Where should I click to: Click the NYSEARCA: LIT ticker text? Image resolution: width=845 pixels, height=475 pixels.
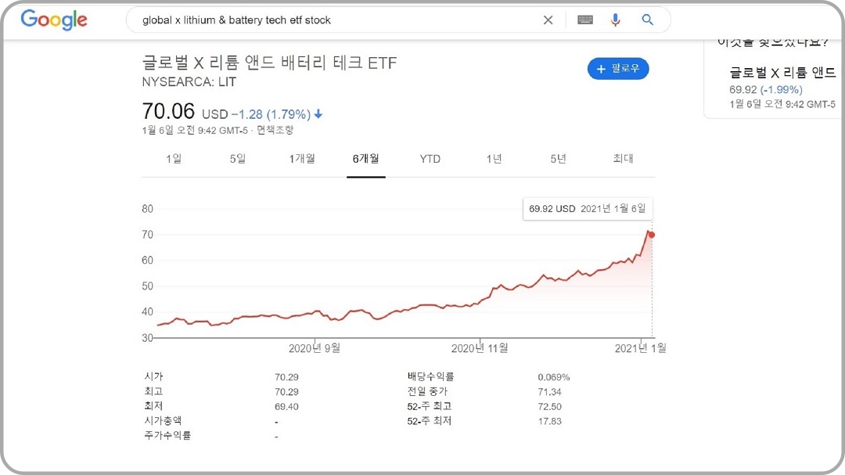189,82
